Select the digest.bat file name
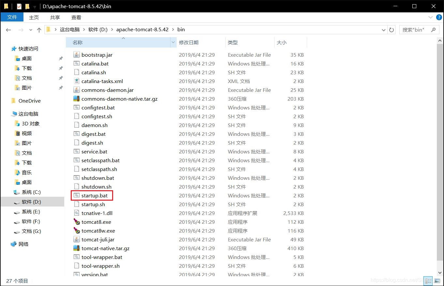444x286 pixels. [x=94, y=134]
